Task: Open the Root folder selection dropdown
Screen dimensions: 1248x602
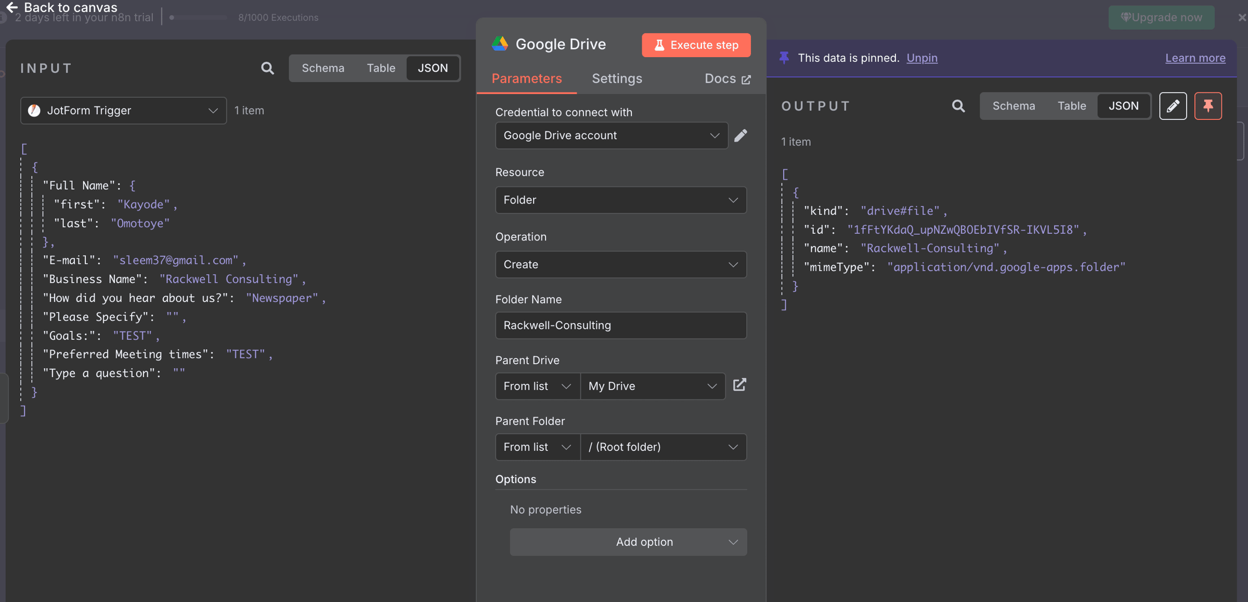Action: (664, 447)
